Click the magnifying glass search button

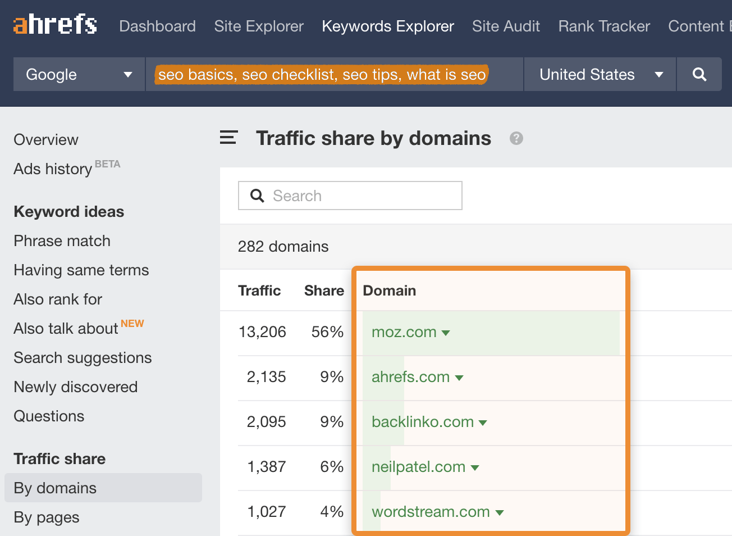click(699, 74)
